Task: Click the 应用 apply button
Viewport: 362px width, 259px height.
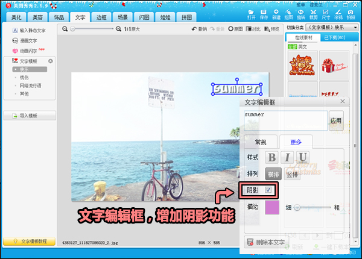Action: (x=336, y=120)
